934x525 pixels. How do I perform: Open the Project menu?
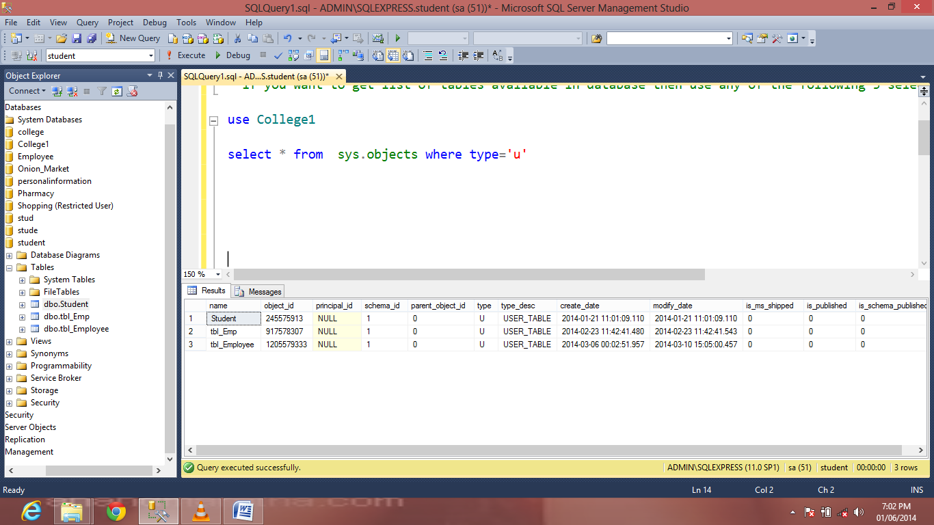[121, 23]
